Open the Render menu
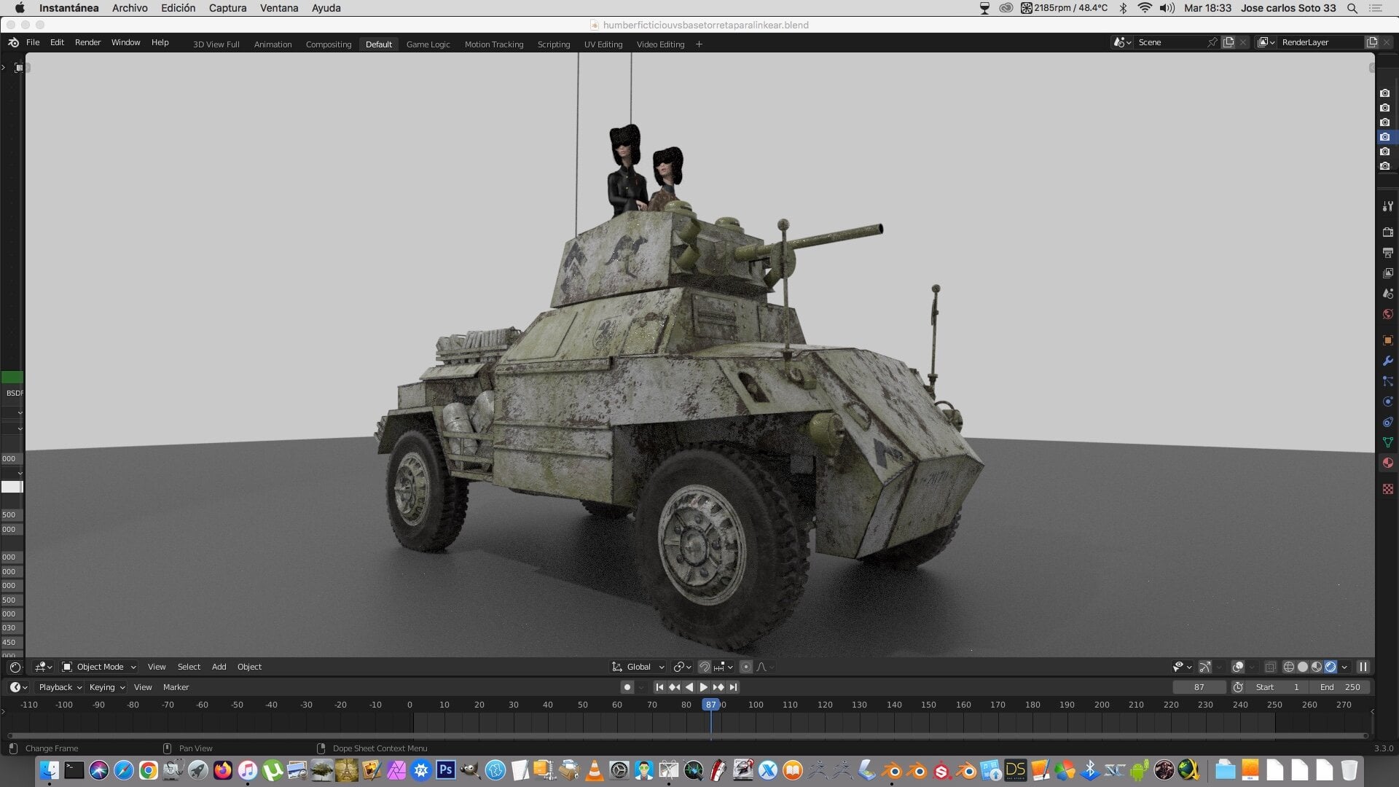This screenshot has width=1399, height=787. [x=87, y=42]
